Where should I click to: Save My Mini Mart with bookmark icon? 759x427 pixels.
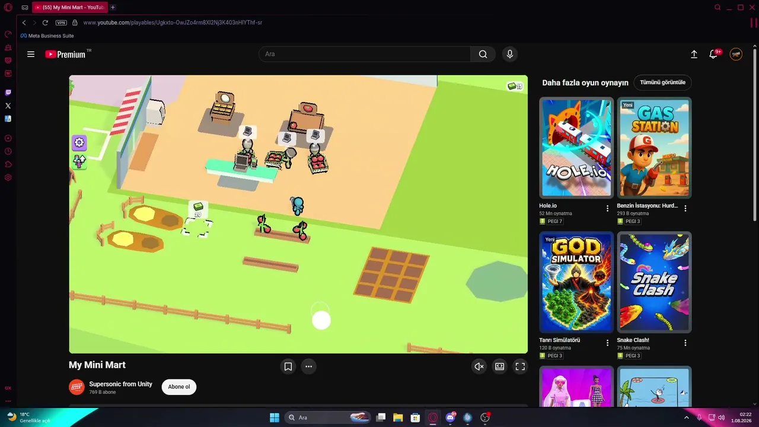[x=288, y=367]
